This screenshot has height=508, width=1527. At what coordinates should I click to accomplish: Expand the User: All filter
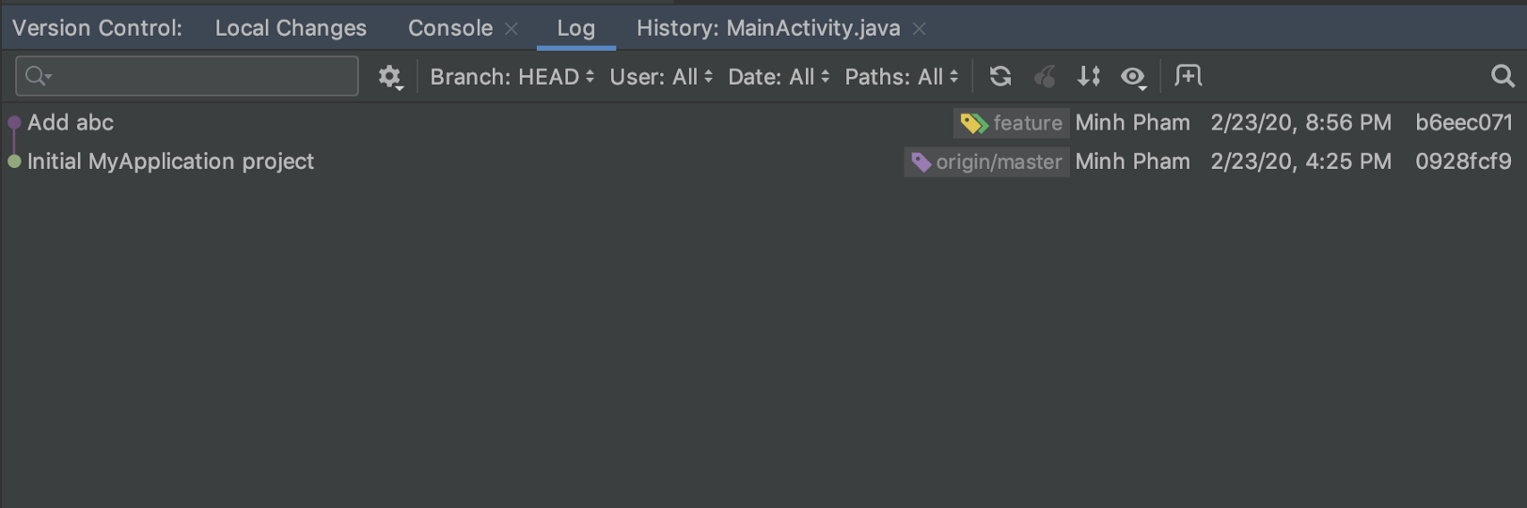661,77
